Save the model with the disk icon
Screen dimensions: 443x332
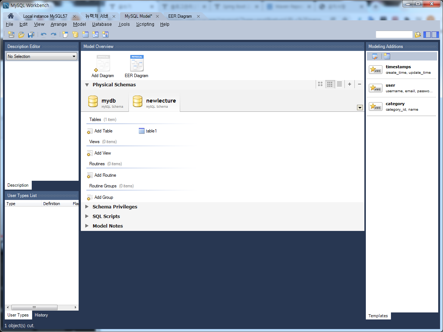(31, 34)
